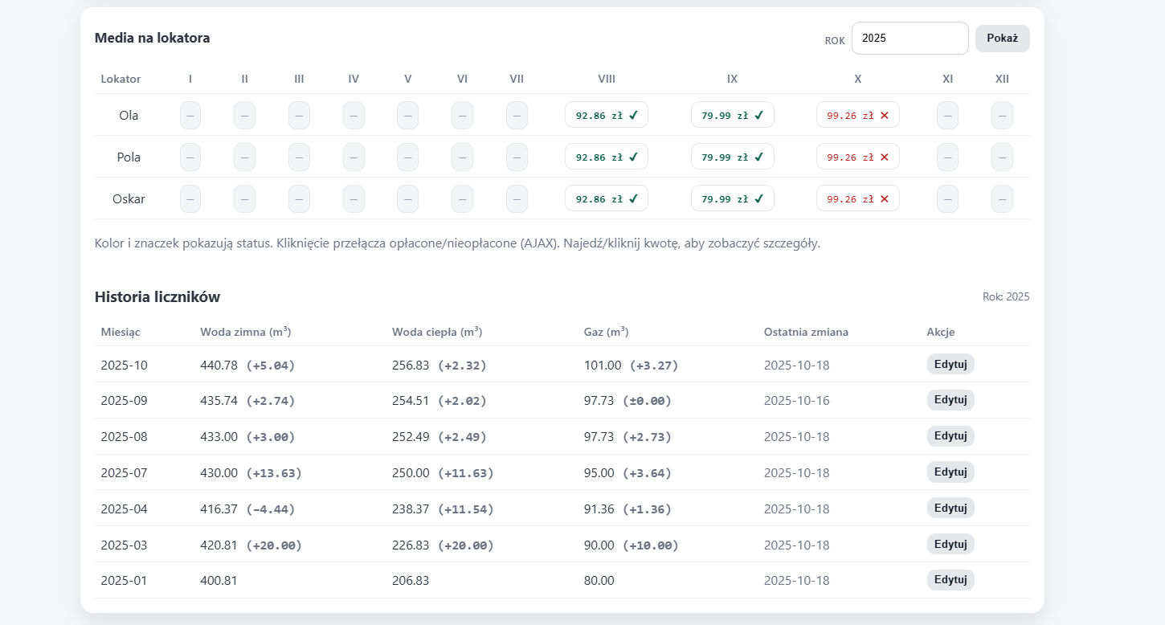Click Ola's empty January cell
This screenshot has width=1165, height=625.
coord(190,115)
